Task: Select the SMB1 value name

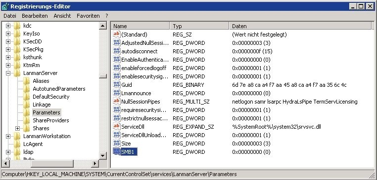Action: click(129, 152)
